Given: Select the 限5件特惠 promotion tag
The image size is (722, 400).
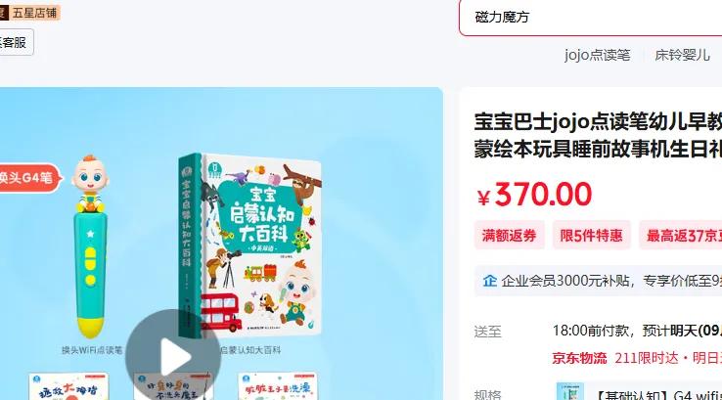Looking at the screenshot, I should point(591,236).
